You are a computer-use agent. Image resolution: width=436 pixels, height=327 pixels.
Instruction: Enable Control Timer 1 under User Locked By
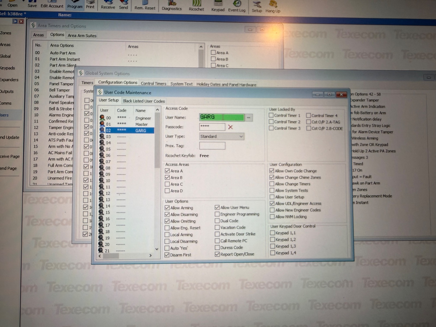coord(271,115)
